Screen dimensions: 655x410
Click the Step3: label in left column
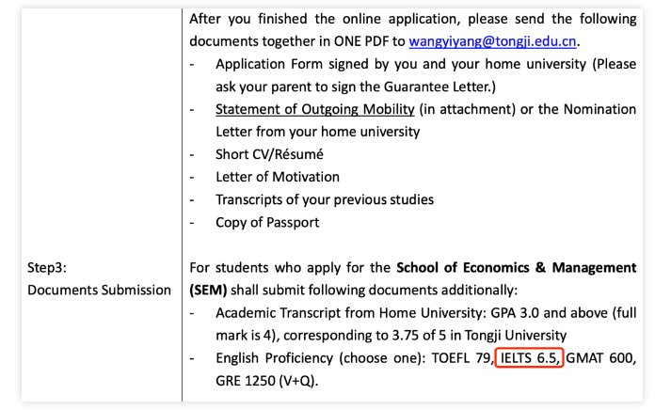(47, 267)
